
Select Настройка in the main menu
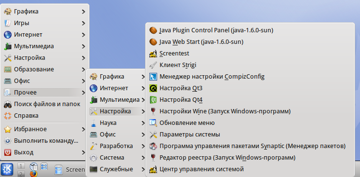pyautogui.click(x=45, y=58)
